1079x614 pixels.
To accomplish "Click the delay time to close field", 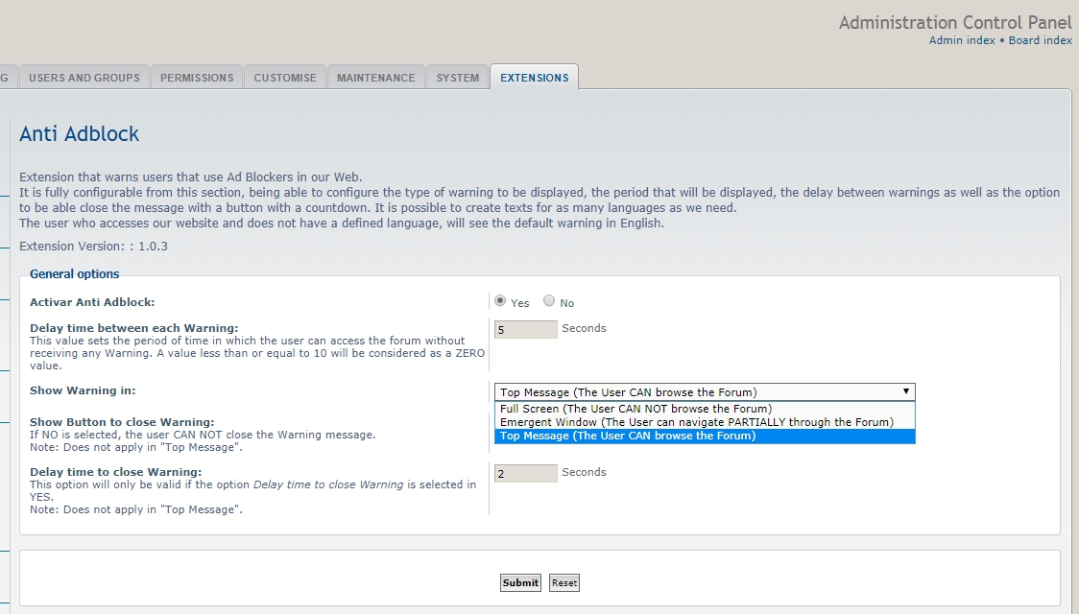I will pos(525,474).
